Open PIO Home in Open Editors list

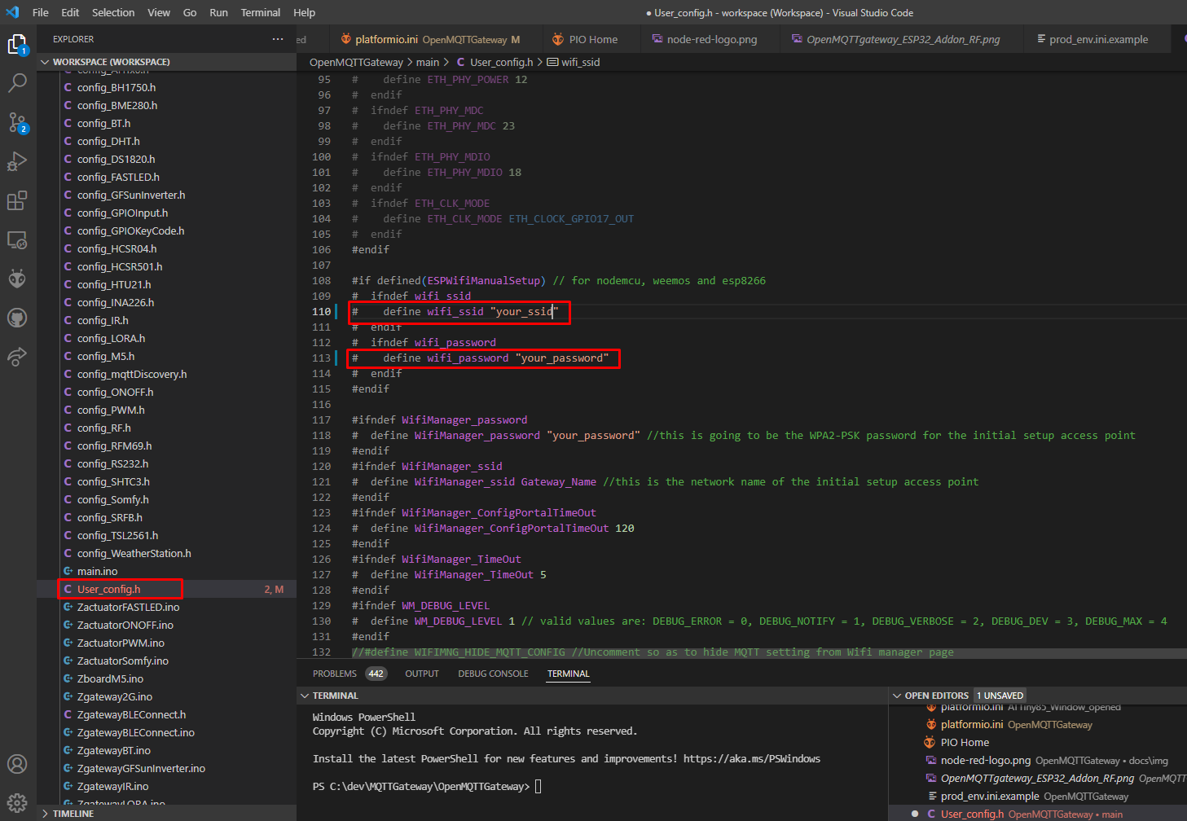(x=1039, y=742)
